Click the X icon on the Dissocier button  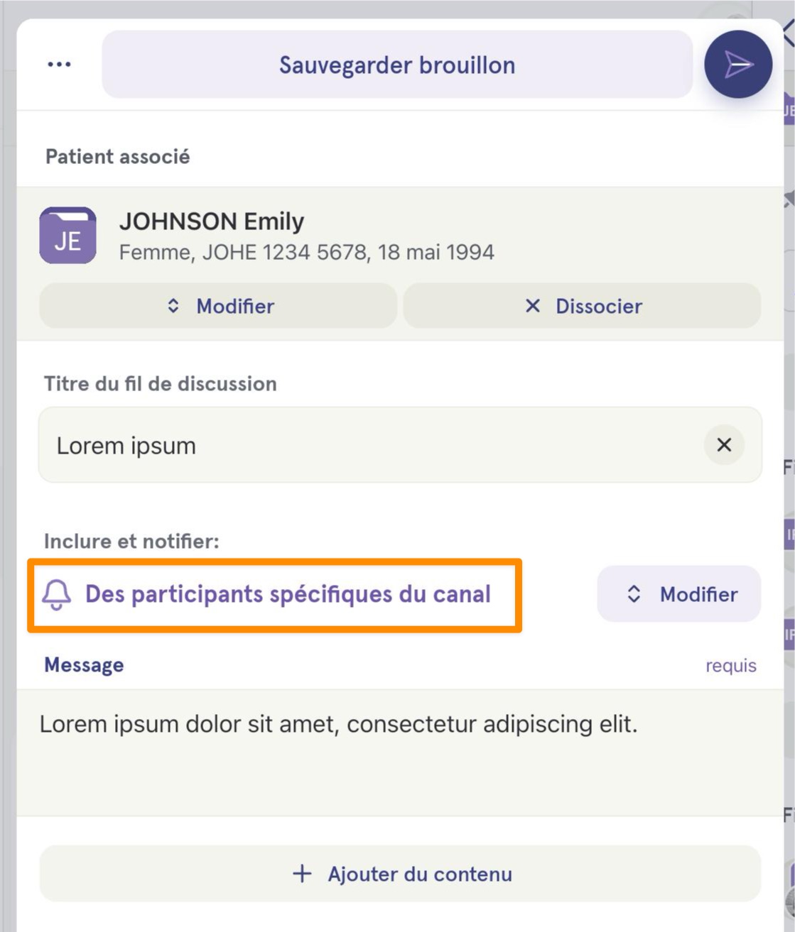(532, 306)
